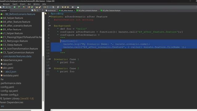Screen dimensions: 197x111
Task: Switch to b9_after_scenario.feature tab
Action: pos(87,10)
